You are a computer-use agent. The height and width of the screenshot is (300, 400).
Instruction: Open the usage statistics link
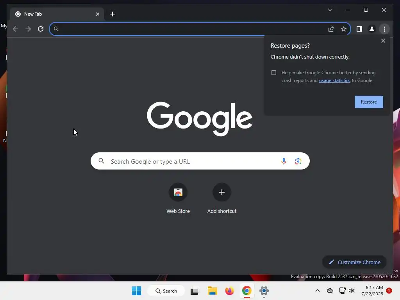point(334,80)
